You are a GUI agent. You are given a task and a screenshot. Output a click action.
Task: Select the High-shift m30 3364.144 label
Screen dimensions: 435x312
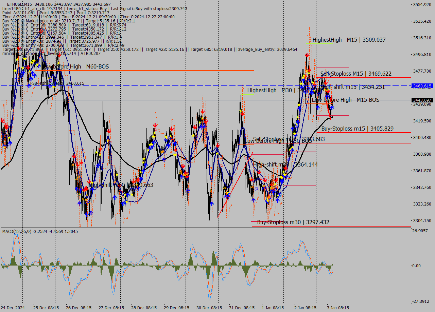[285, 165]
